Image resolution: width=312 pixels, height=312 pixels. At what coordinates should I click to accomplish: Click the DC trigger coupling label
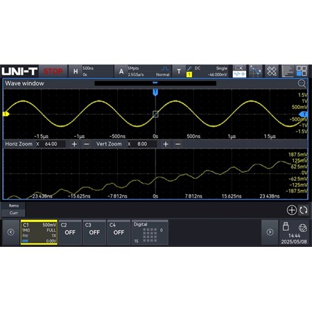click(198, 69)
